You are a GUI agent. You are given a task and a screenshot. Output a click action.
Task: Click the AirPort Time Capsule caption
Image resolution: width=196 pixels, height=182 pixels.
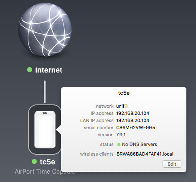pyautogui.click(x=45, y=172)
